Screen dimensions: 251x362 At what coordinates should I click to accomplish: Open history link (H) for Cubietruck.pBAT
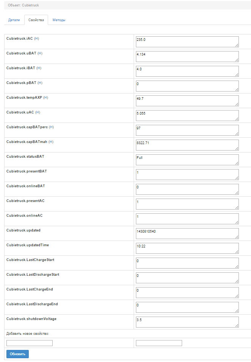(x=40, y=83)
